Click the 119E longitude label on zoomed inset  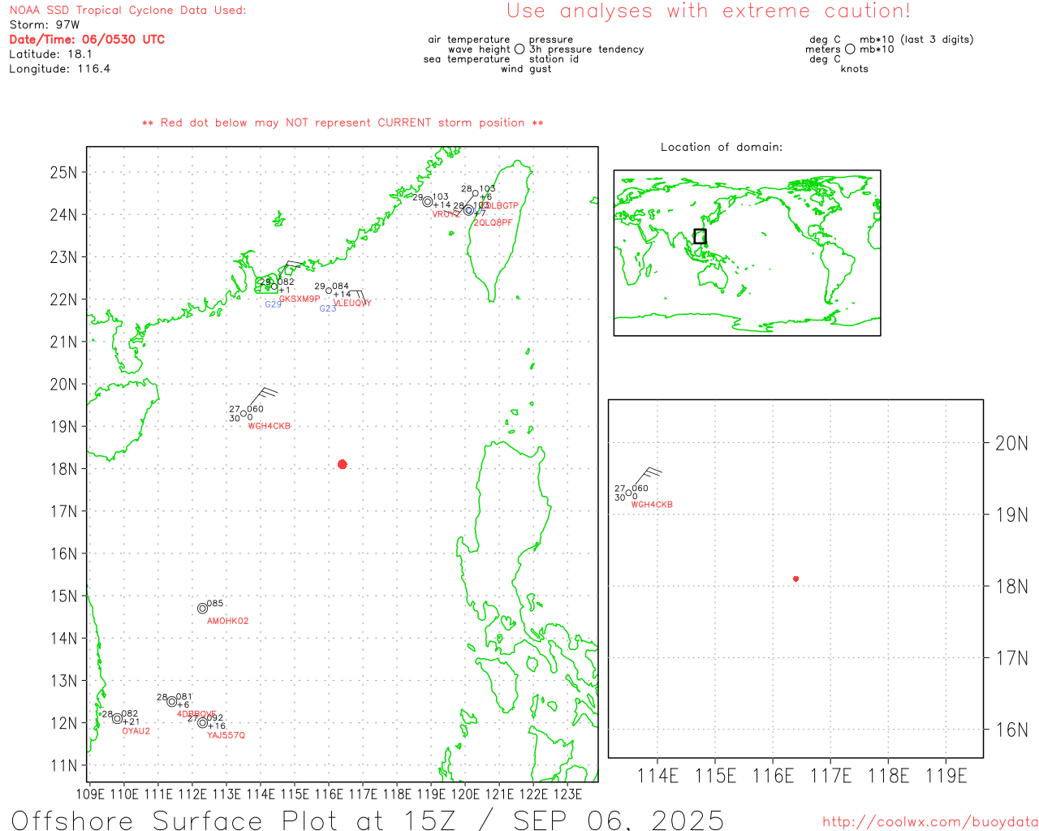946,776
